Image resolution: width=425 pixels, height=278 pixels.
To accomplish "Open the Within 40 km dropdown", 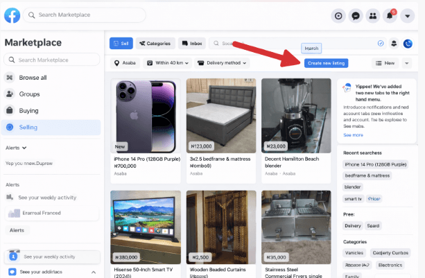I will point(168,63).
